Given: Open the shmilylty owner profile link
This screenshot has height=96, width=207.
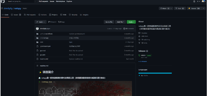Looking at the screenshot, I should pos(8,8).
